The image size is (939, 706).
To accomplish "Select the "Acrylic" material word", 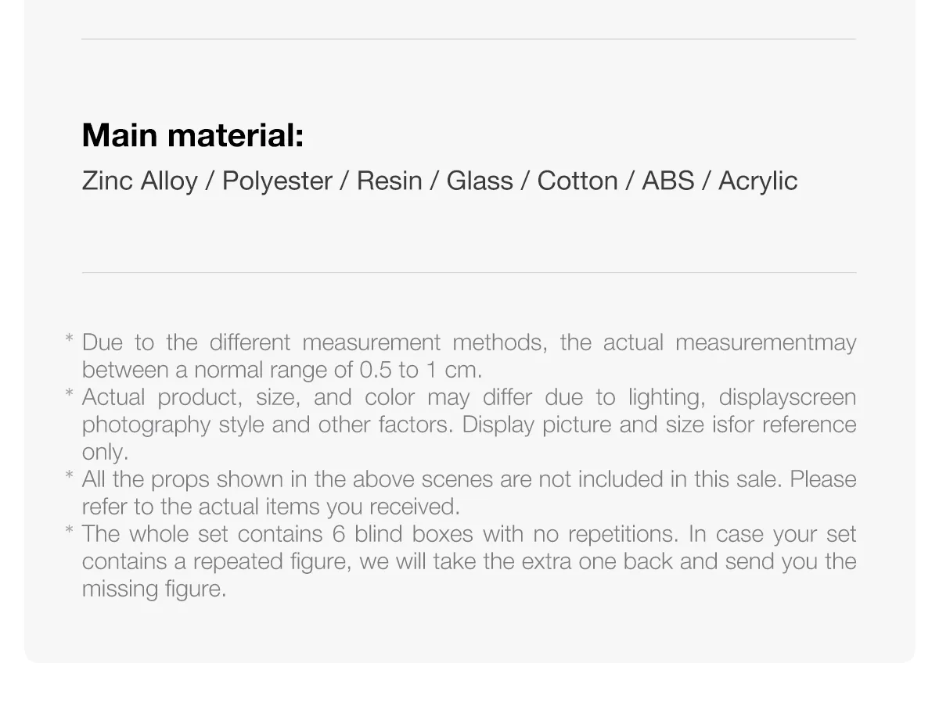I will click(758, 181).
